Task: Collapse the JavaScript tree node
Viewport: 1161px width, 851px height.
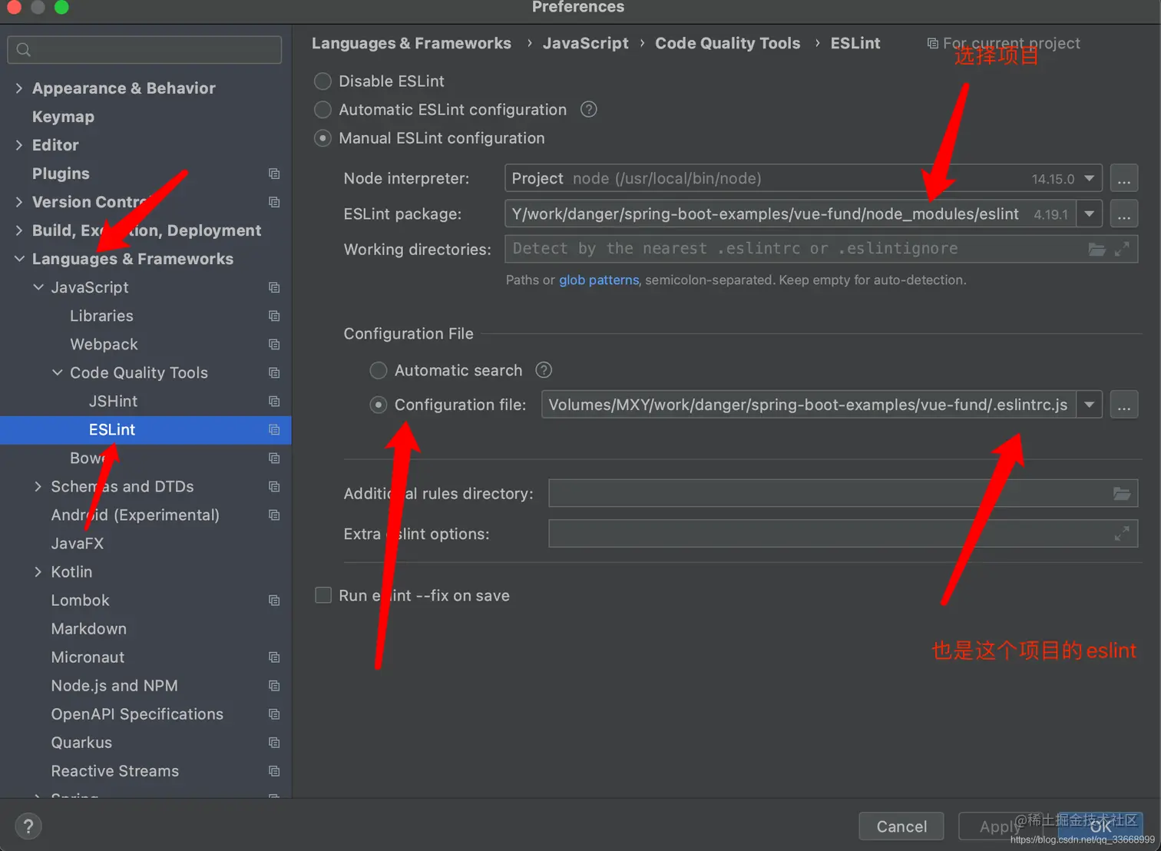Action: (38, 287)
